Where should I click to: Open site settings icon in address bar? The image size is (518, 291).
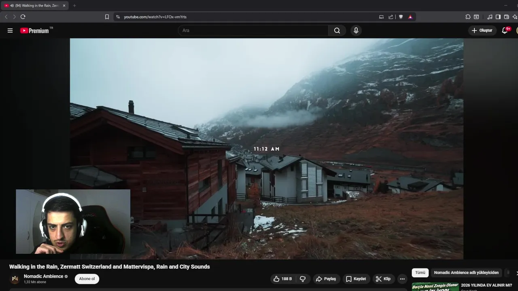click(118, 17)
